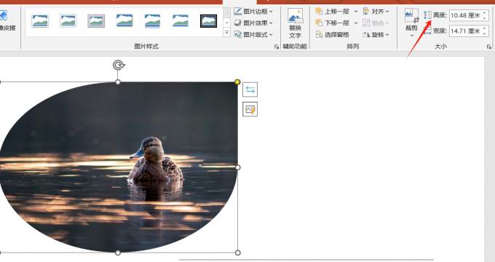The image size is (495, 262).
Task: Click the design ideas icon beside the picture
Action: pos(250,109)
